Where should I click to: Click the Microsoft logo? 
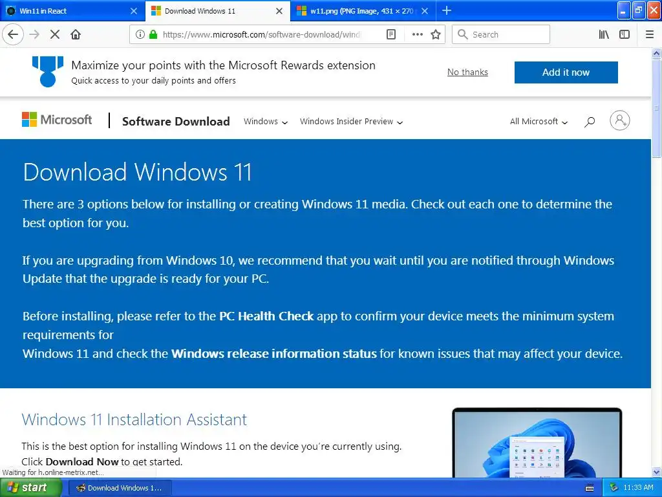point(57,120)
